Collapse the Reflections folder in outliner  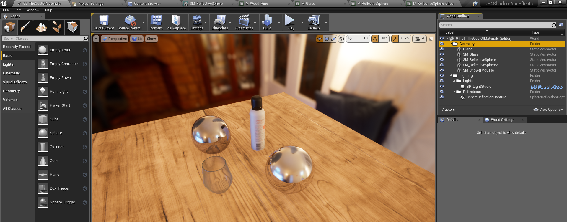point(454,92)
